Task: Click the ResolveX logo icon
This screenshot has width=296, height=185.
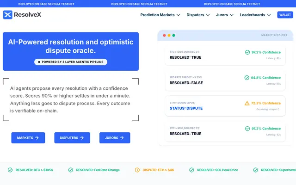Action: click(x=8, y=15)
